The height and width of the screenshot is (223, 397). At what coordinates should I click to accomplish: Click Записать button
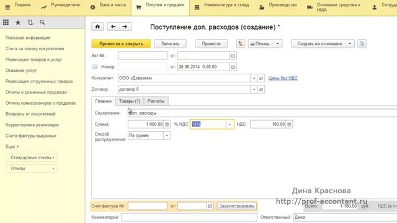(x=170, y=43)
